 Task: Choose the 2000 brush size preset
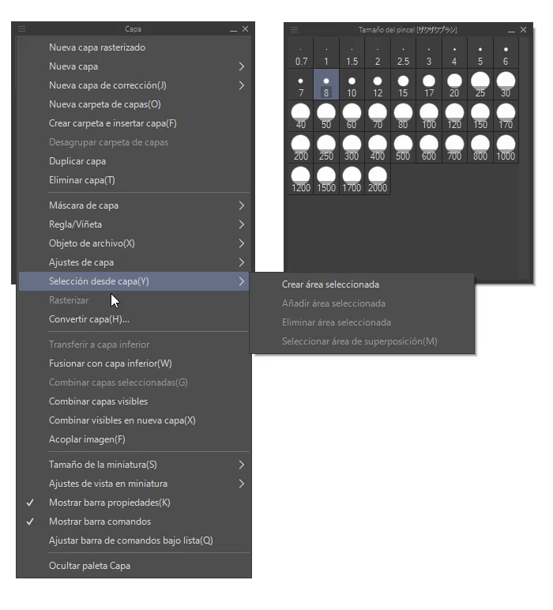(378, 179)
